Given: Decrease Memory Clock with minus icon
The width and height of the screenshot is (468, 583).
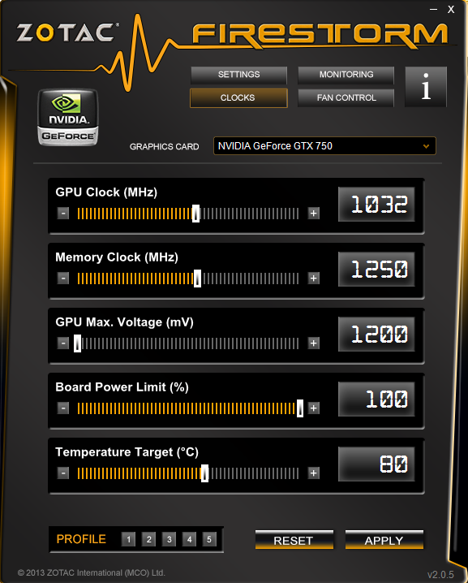Looking at the screenshot, I should click(x=63, y=279).
